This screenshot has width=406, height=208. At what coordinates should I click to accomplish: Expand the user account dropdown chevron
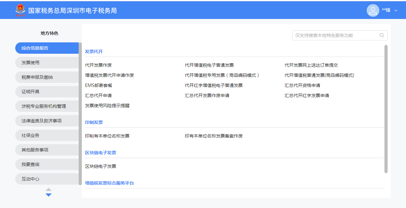click(x=396, y=10)
